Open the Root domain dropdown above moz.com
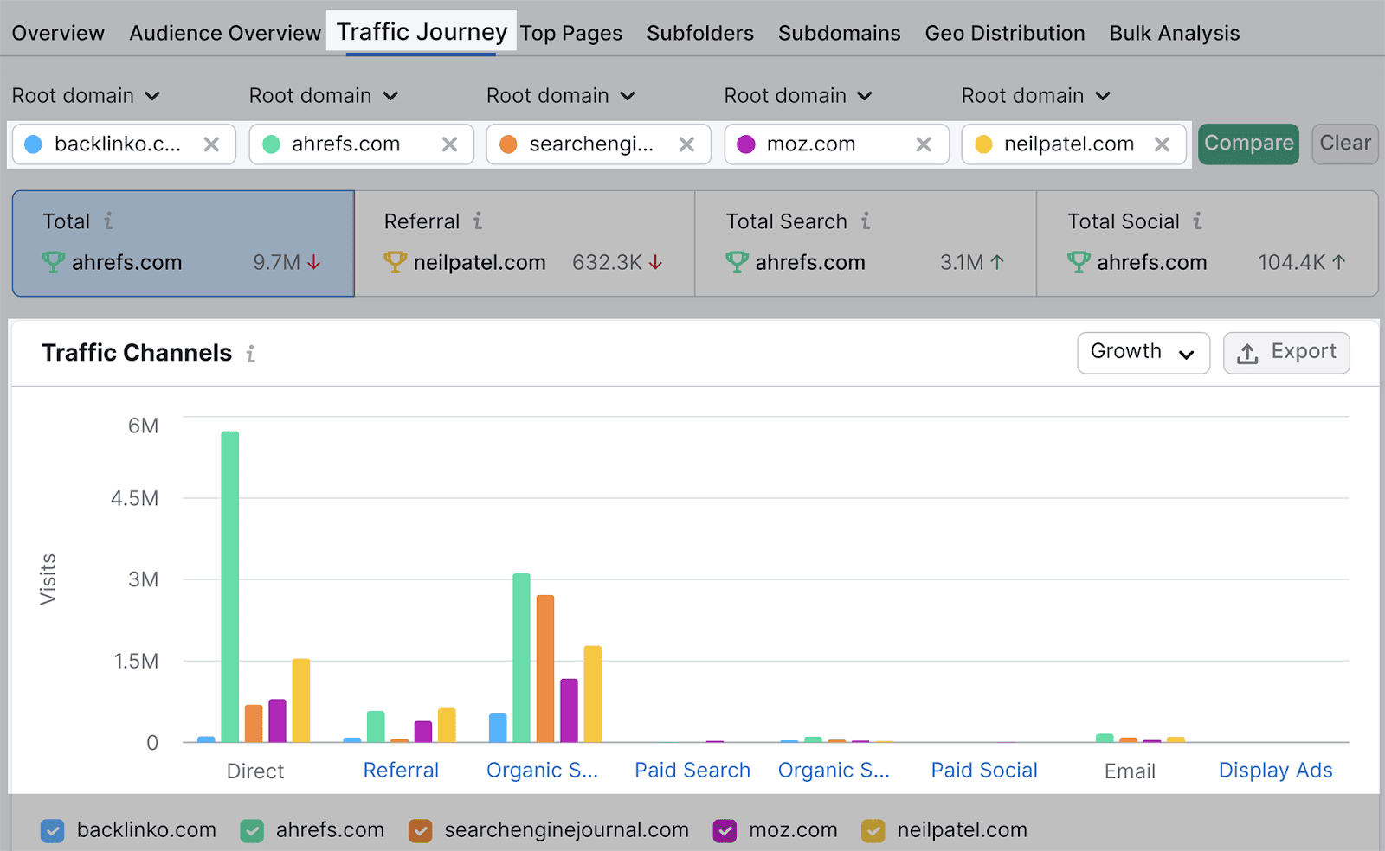The width and height of the screenshot is (1385, 851). pyautogui.click(x=797, y=95)
